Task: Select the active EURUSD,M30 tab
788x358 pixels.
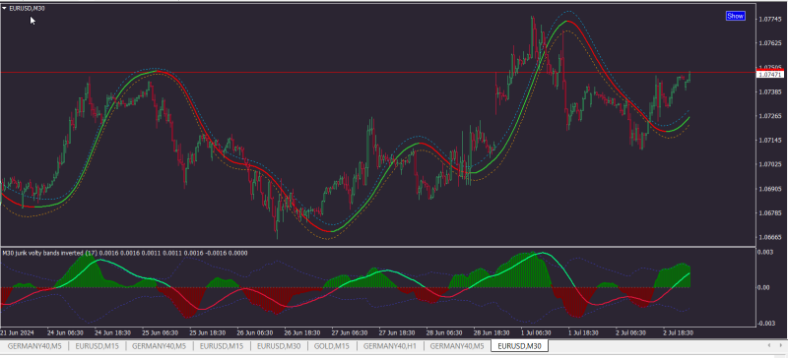Action: (x=520, y=346)
